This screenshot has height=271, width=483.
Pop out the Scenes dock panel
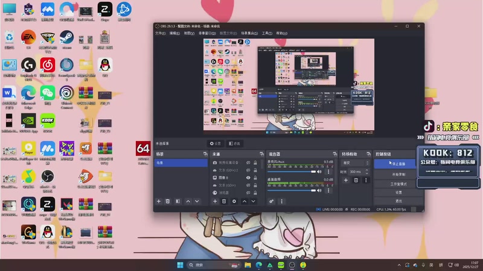tap(205, 154)
